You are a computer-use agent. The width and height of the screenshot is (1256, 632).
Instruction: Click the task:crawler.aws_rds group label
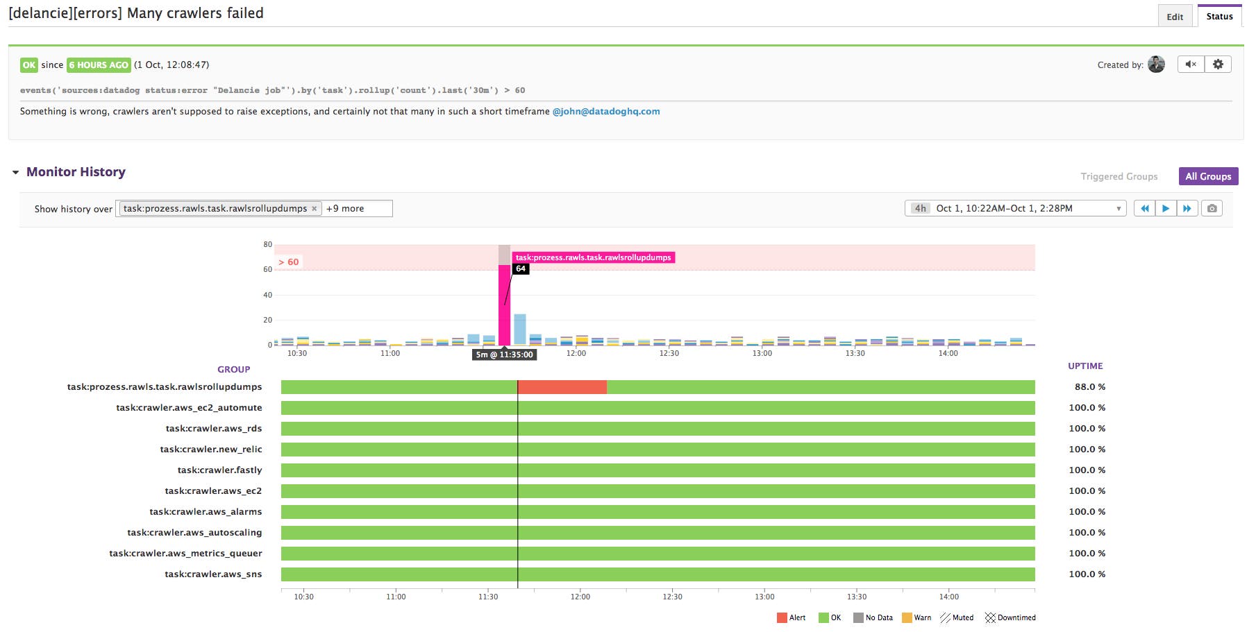coord(214,429)
